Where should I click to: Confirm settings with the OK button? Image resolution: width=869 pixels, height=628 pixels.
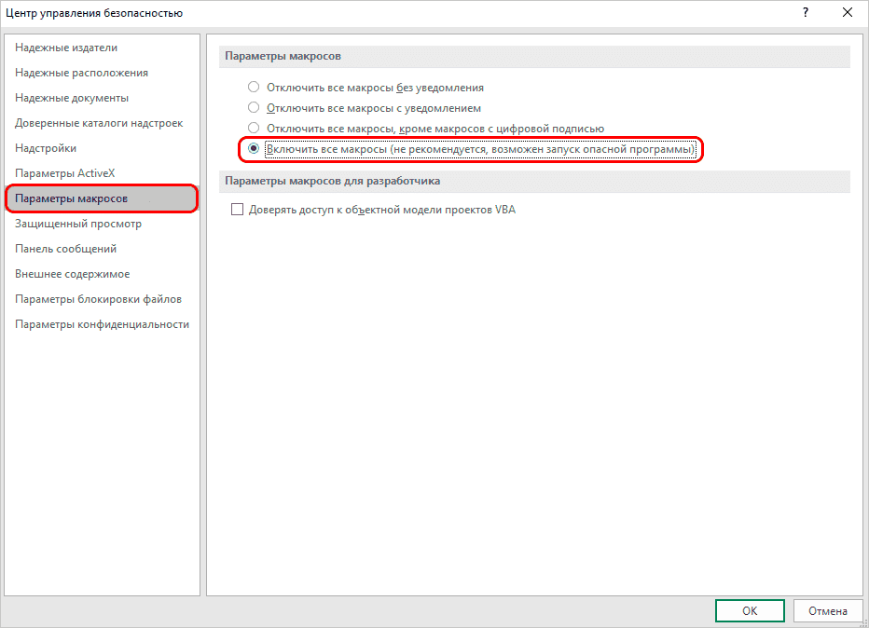(750, 611)
